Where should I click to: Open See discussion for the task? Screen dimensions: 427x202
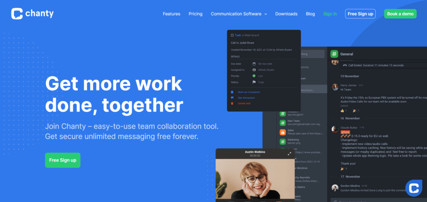click(246, 97)
